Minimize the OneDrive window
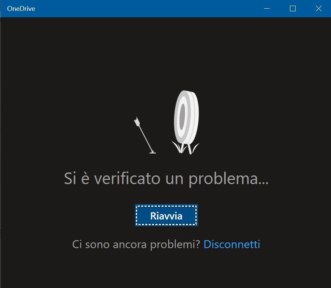Screen dimensions: 331x288 [x=267, y=9]
